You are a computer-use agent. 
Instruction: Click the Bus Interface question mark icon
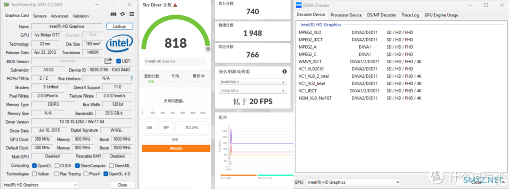point(131,78)
